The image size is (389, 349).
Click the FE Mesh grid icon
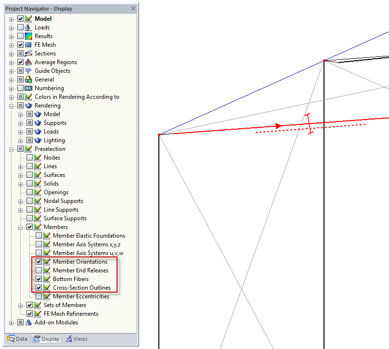coord(28,45)
